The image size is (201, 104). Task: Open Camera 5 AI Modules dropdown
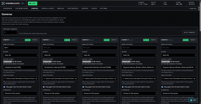[x=179, y=93]
